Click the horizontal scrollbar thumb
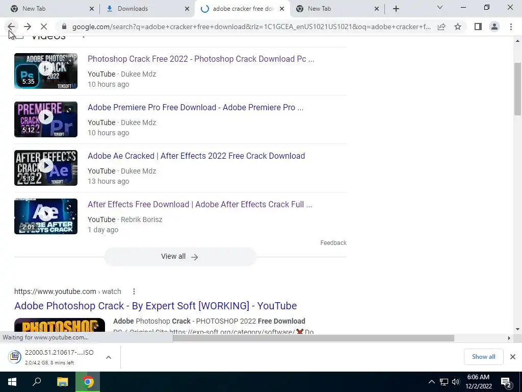Viewport: 522px width, 392px height. pyautogui.click(x=314, y=338)
